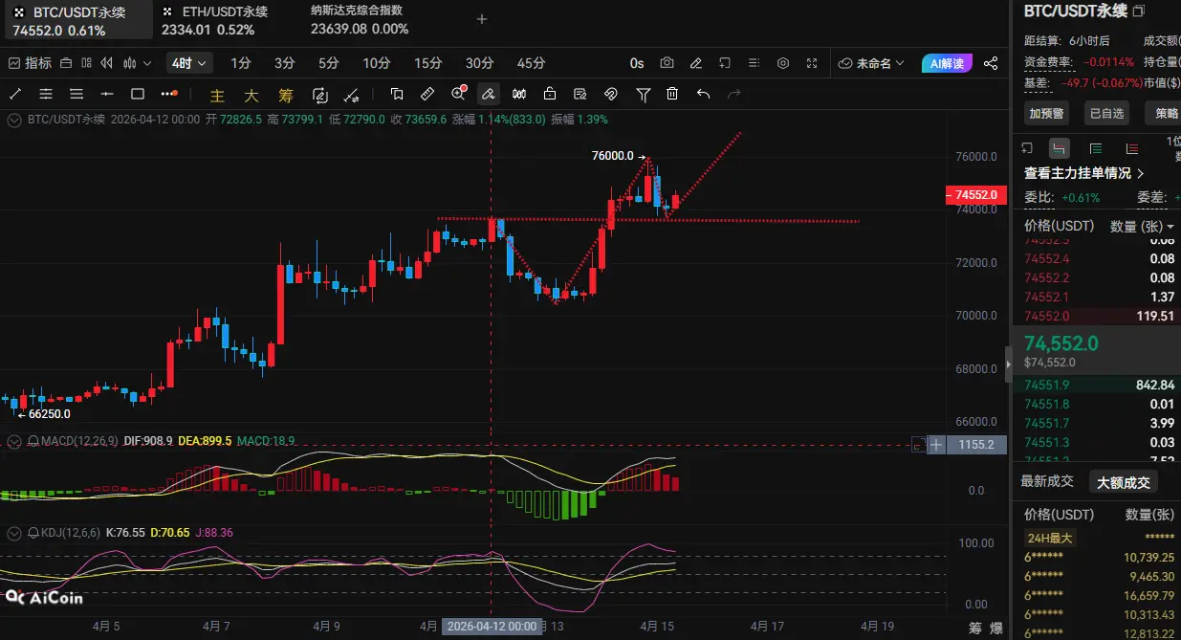
Task: Click the filter funnel icon
Action: [643, 94]
